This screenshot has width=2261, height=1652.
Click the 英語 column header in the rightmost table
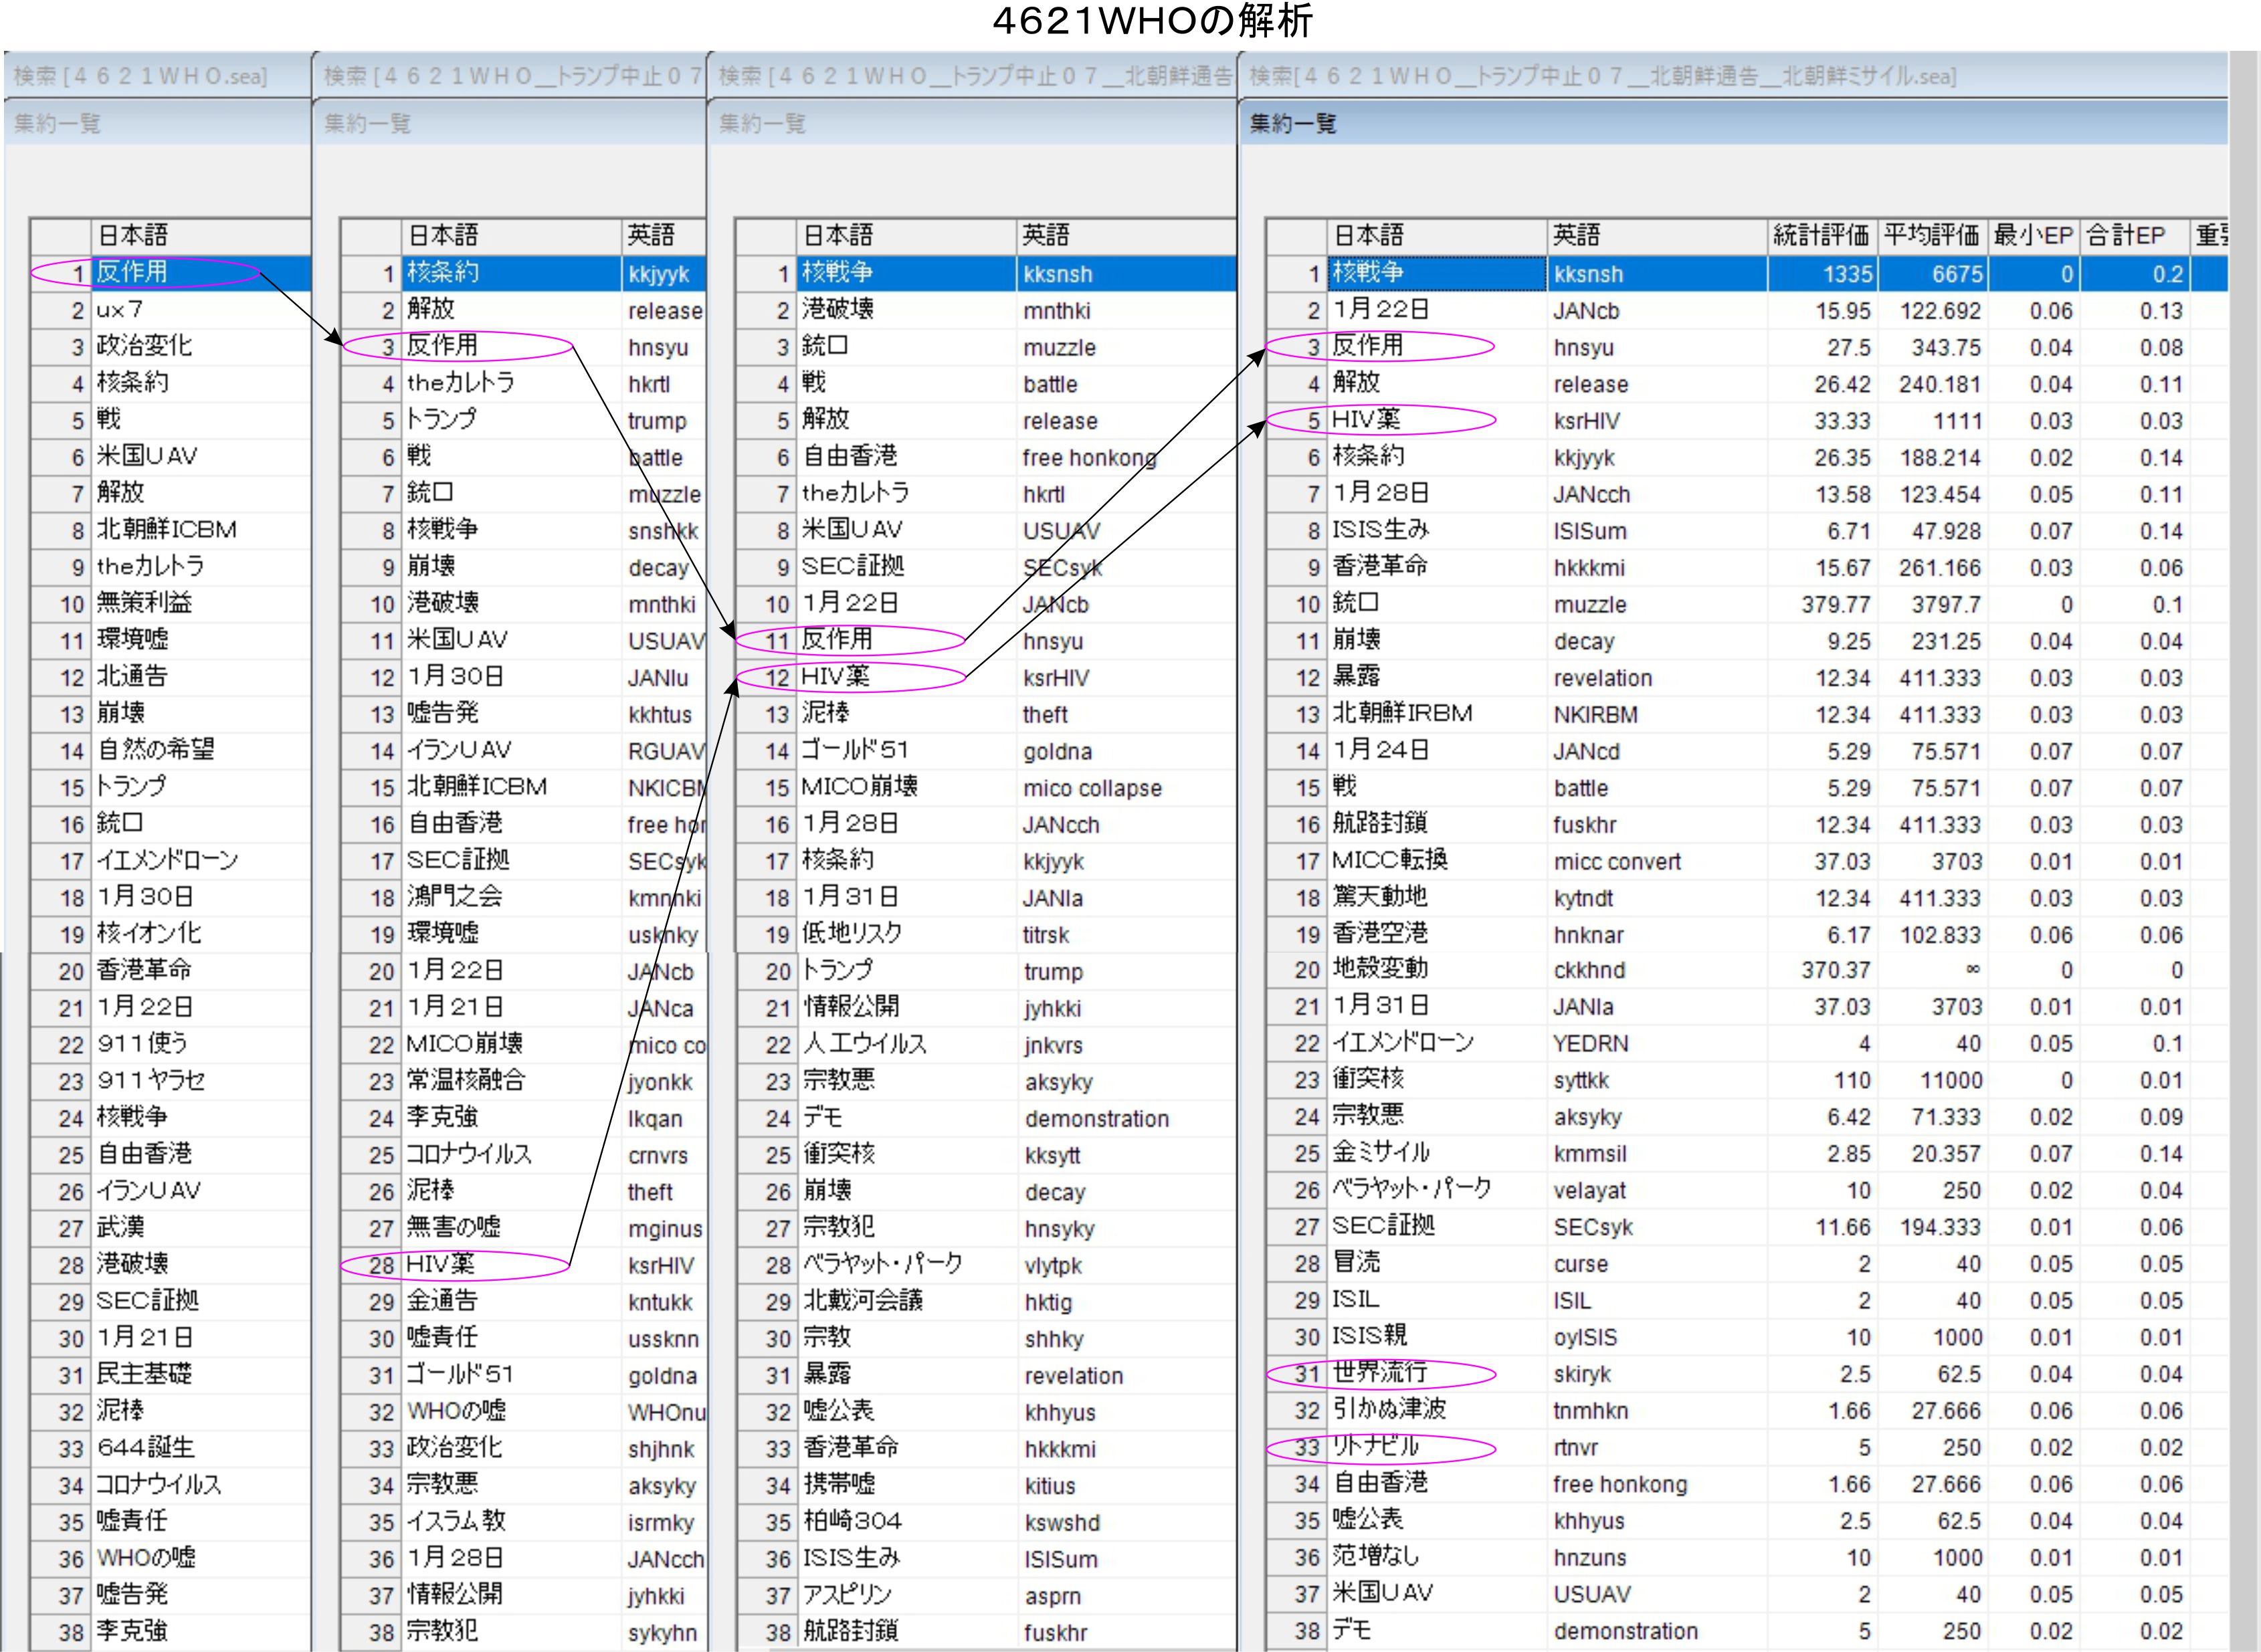tap(1577, 236)
